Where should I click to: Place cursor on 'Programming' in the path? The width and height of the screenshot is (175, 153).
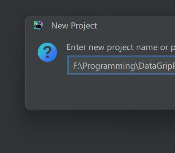tap(109, 66)
